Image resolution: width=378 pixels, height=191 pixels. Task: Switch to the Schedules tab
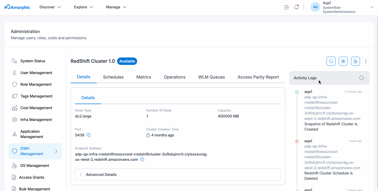113,77
